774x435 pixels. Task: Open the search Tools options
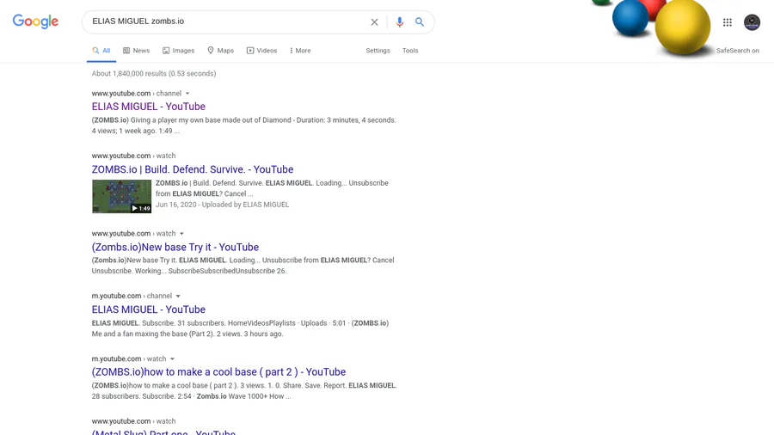pos(410,51)
